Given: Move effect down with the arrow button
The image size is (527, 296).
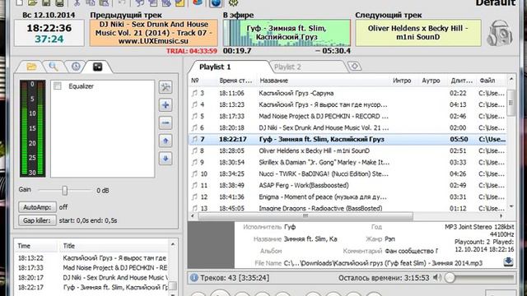Looking at the screenshot, I should tap(166, 159).
